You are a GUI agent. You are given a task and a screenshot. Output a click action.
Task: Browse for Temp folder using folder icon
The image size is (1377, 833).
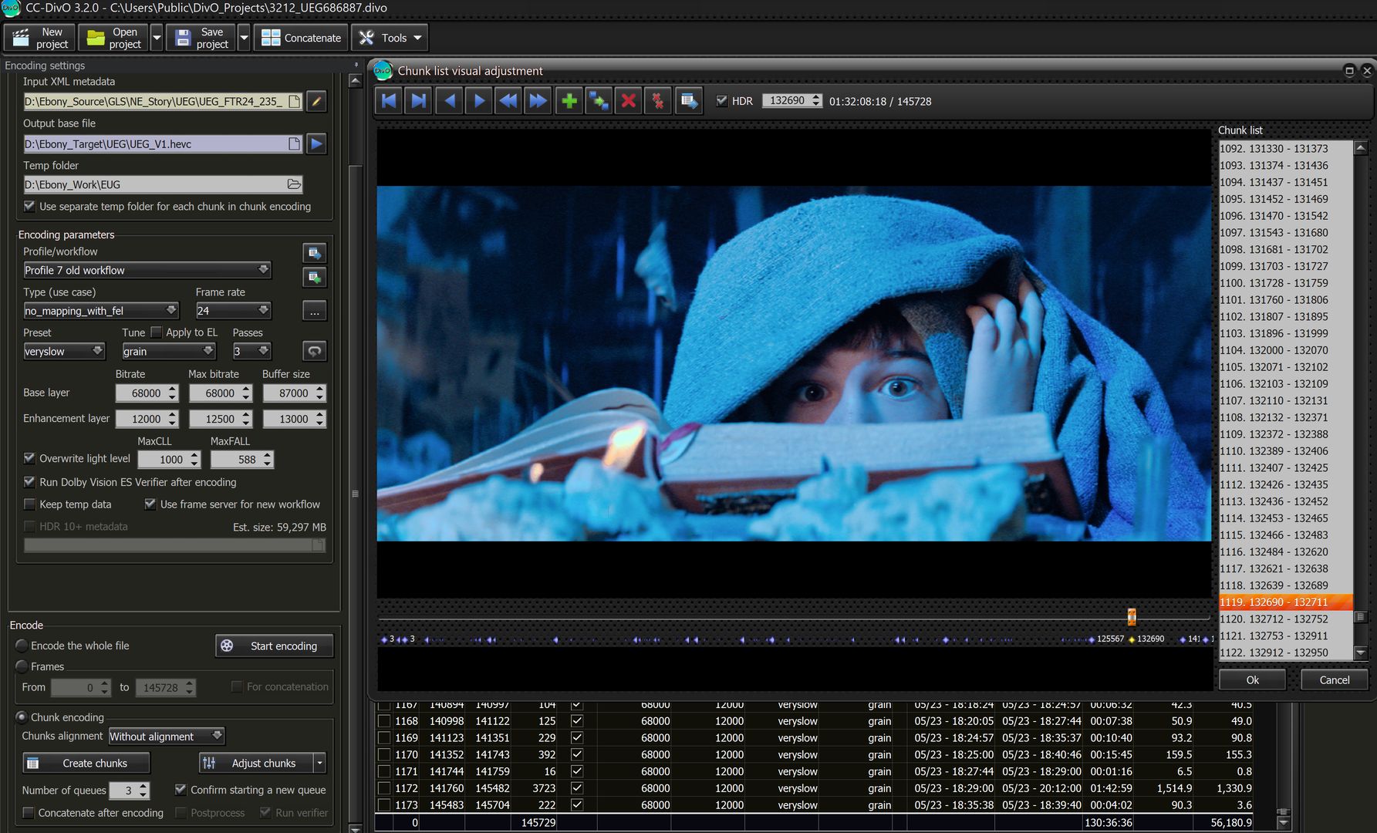pos(293,184)
